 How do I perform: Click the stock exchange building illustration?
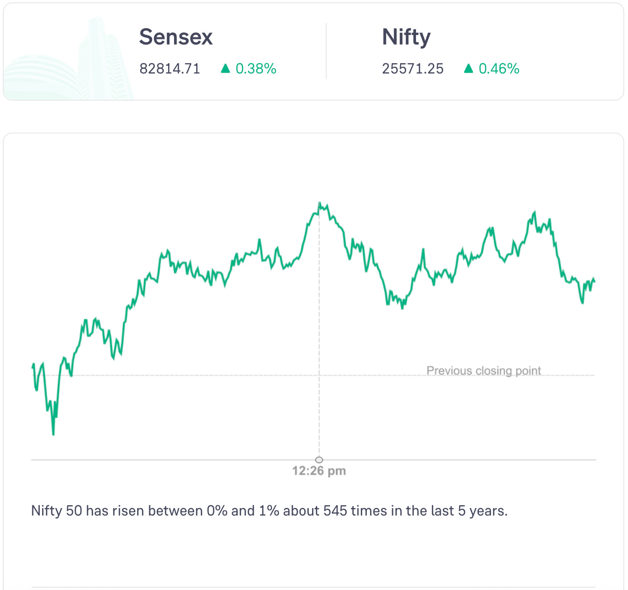coord(70,61)
